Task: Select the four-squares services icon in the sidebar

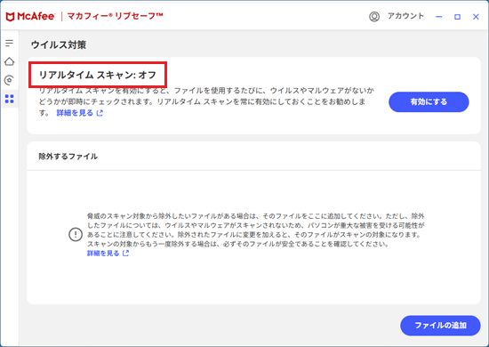Action: [10, 99]
